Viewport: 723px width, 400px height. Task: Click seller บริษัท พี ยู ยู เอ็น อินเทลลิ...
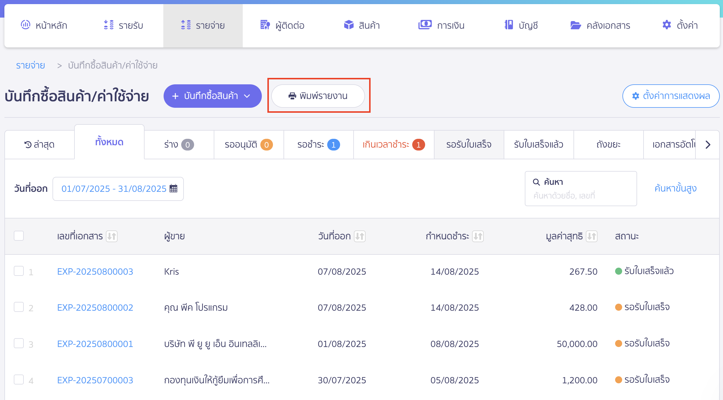[x=215, y=344]
